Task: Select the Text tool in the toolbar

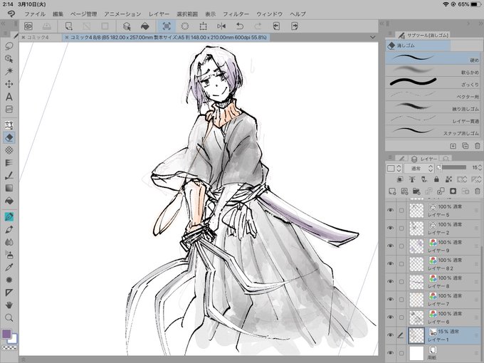Action: [9, 97]
